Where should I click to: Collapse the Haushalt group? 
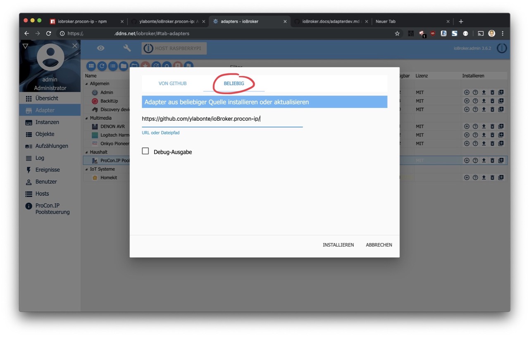point(87,152)
